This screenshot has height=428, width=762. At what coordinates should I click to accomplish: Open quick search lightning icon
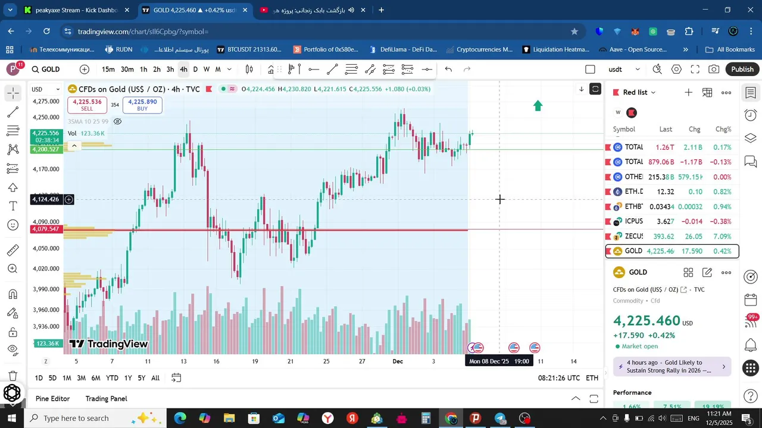657,70
